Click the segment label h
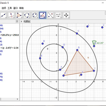The height and width of the screenshot is (106, 106). click(88, 58)
